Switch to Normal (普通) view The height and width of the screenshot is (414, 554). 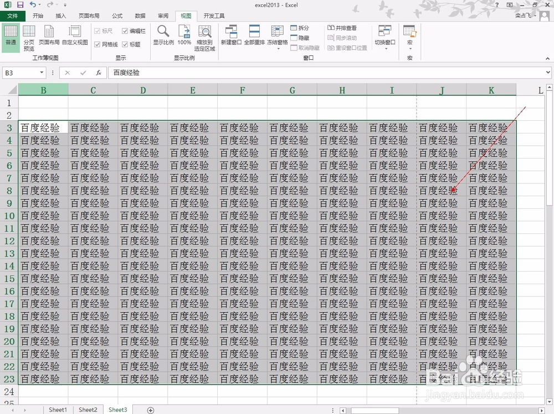(x=11, y=38)
